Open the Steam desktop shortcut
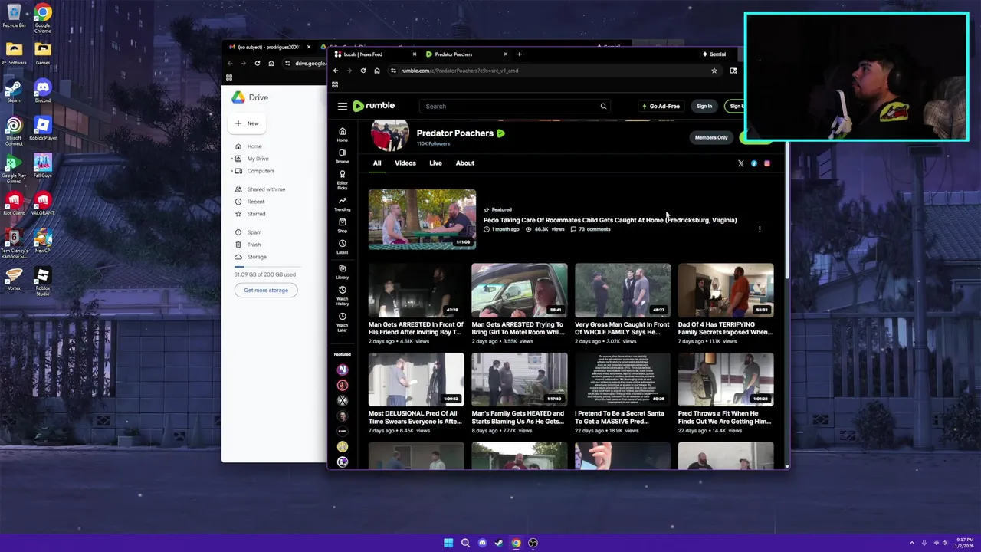The height and width of the screenshot is (552, 981). (14, 91)
